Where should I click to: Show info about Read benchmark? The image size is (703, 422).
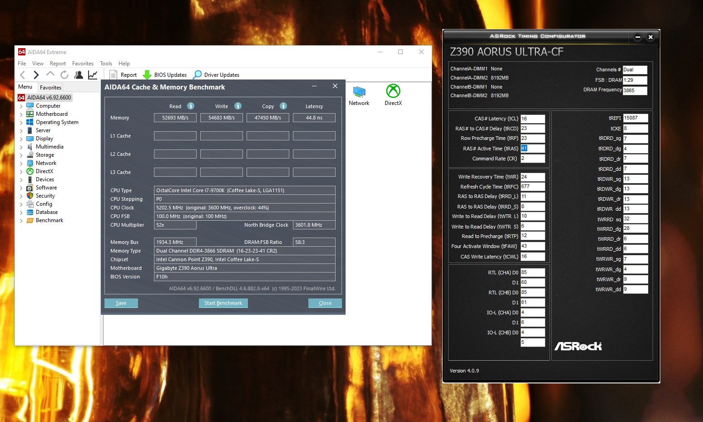(x=191, y=106)
